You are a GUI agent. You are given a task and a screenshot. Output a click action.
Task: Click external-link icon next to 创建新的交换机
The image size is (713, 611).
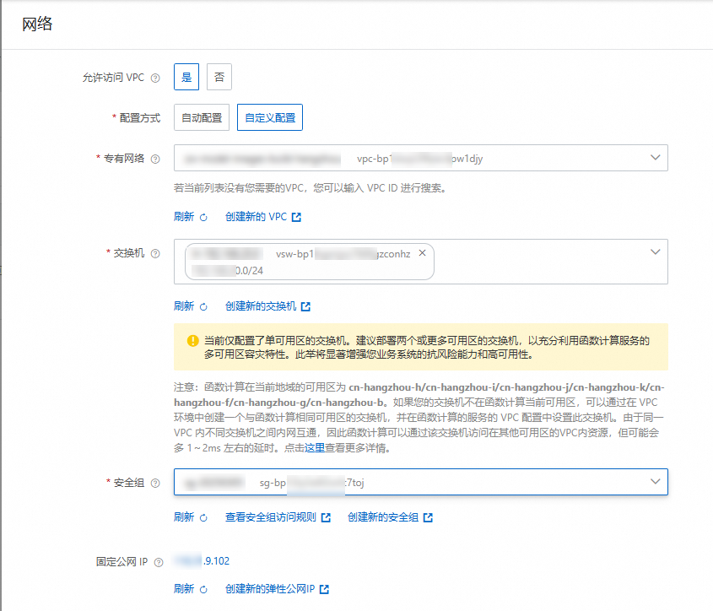pos(306,306)
